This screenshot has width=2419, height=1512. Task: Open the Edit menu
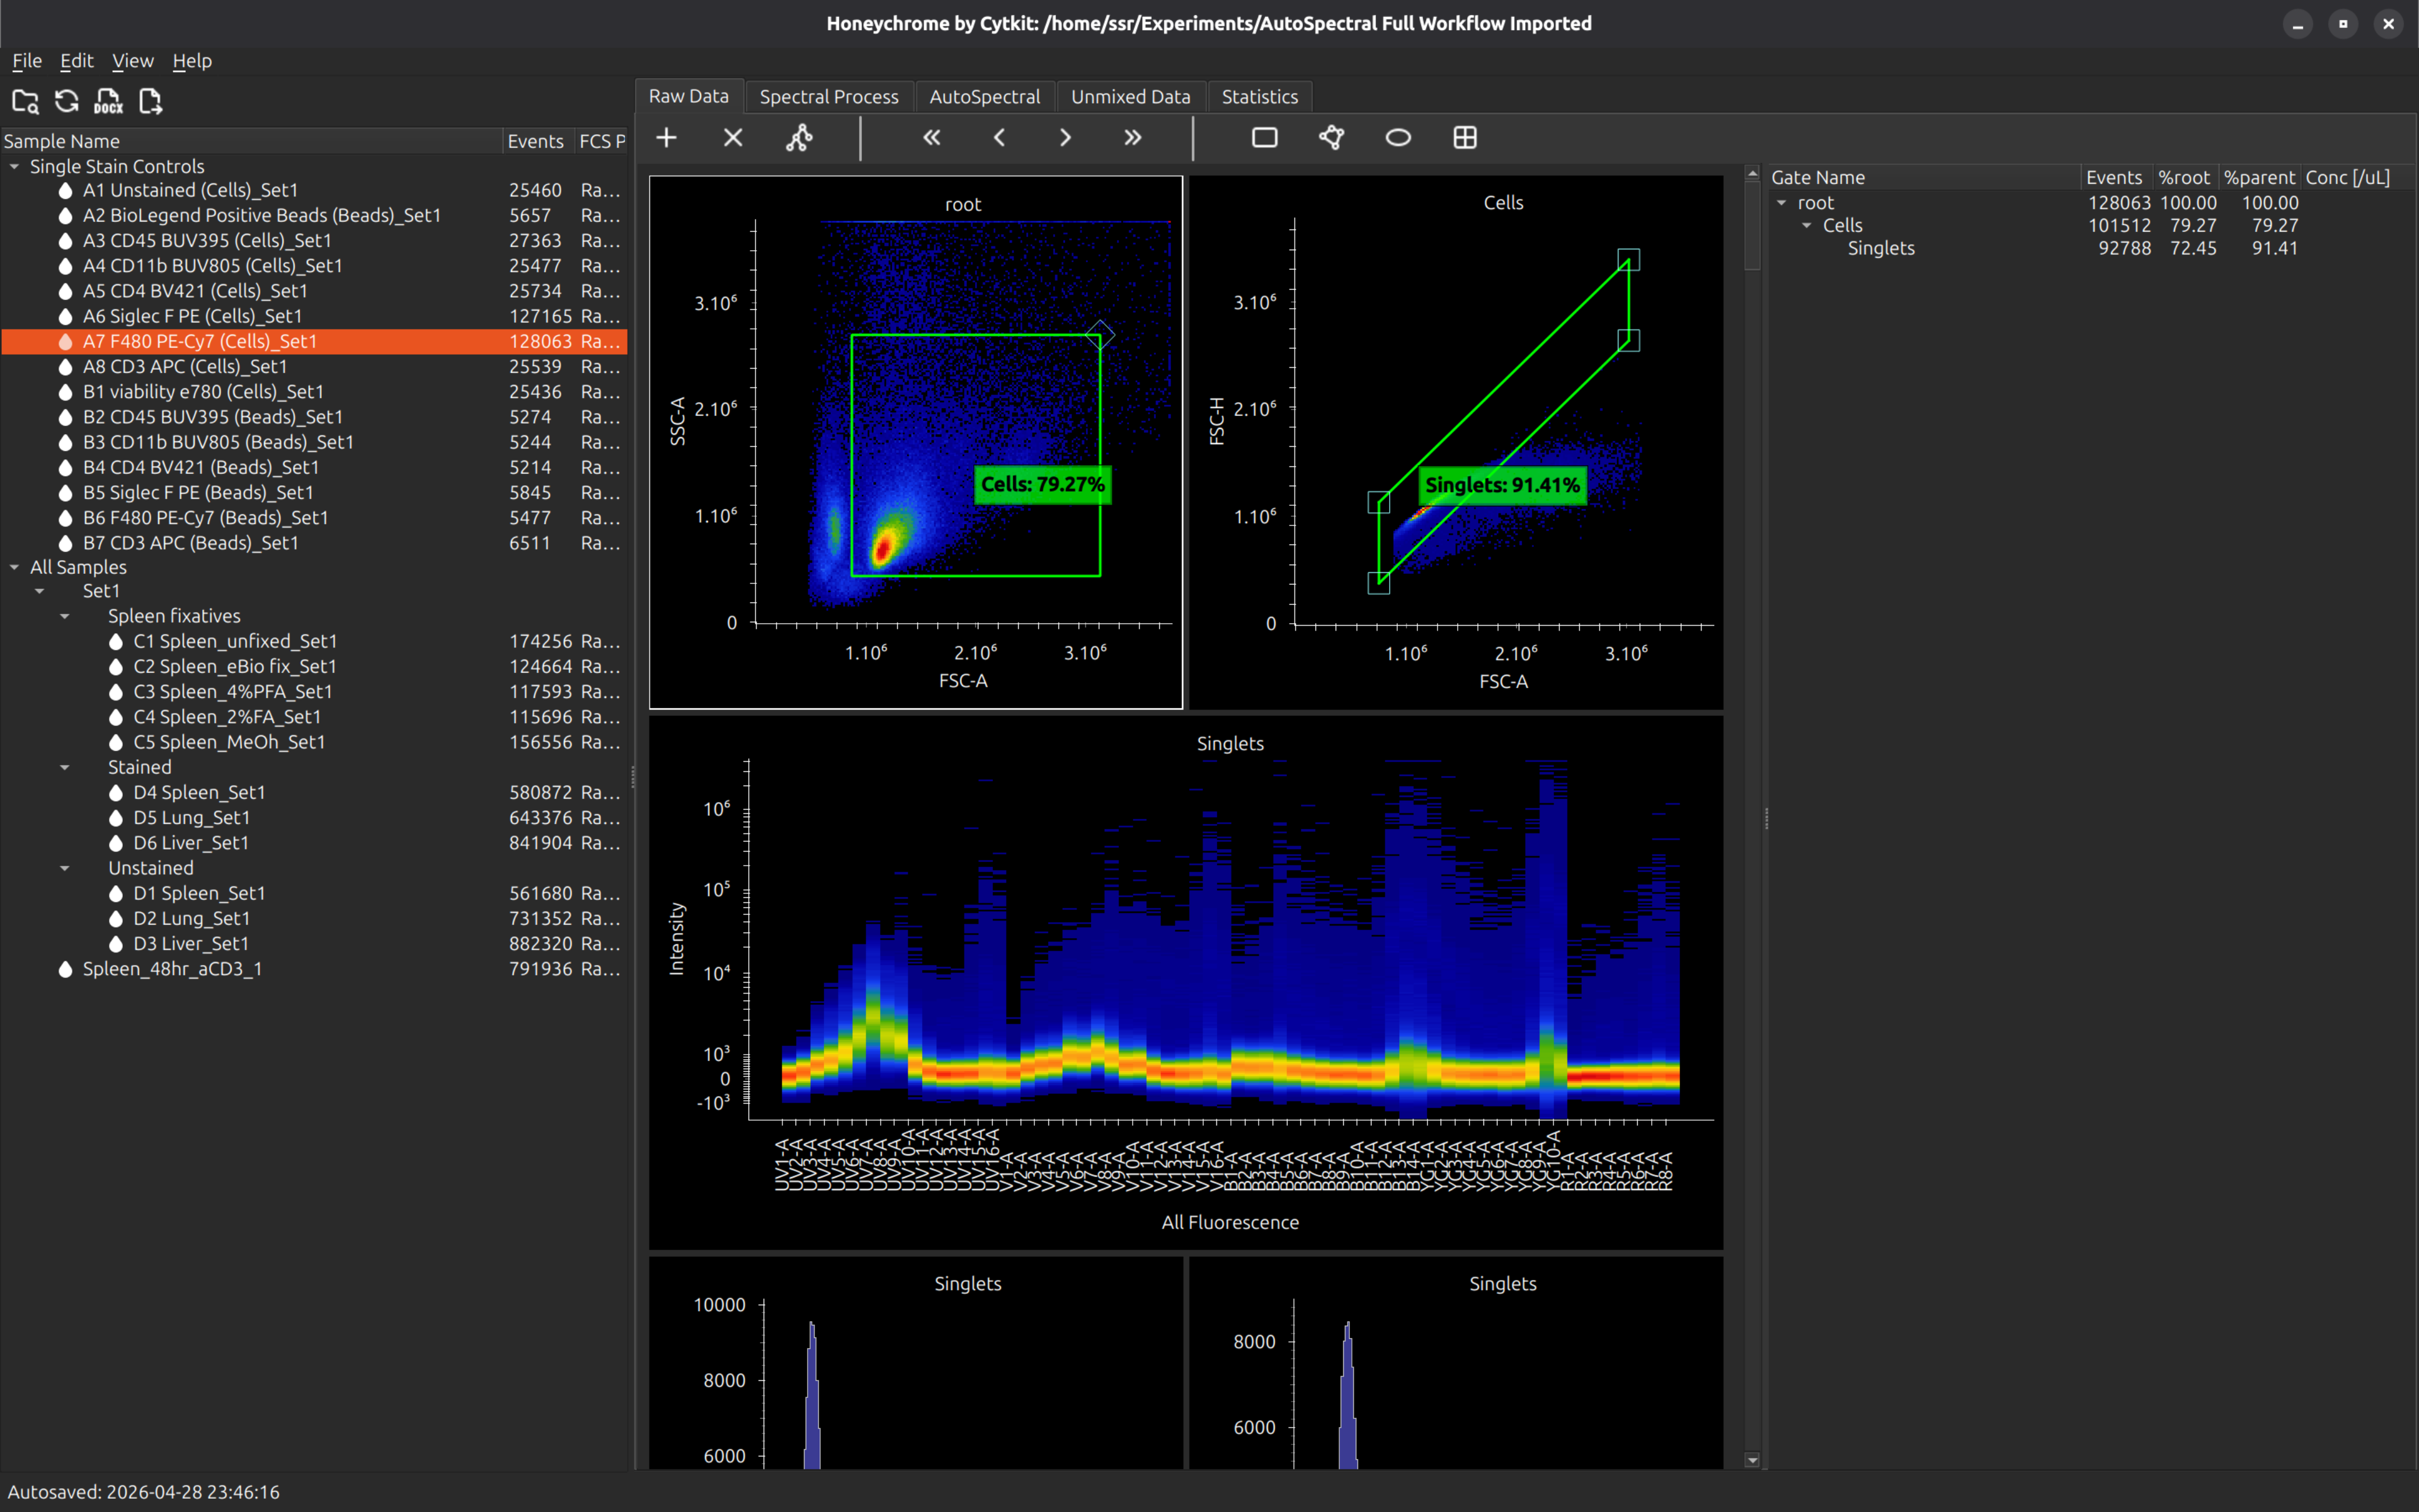(77, 61)
